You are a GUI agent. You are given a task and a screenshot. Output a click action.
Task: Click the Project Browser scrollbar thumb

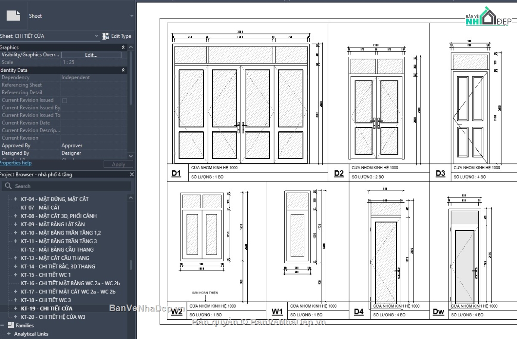point(131,265)
